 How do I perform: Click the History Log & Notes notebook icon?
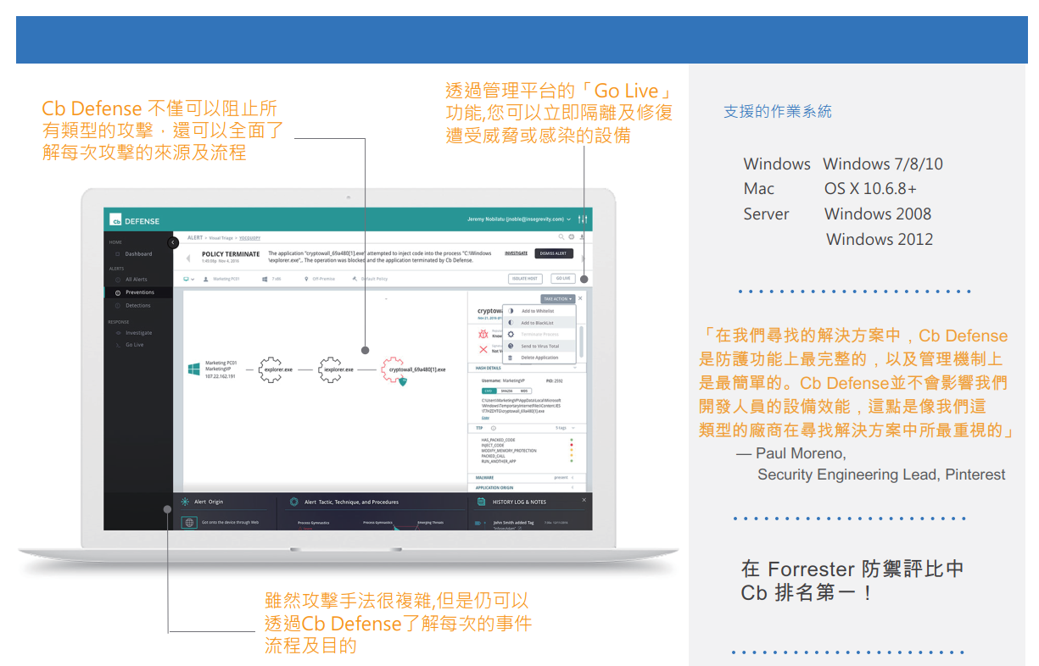point(481,502)
